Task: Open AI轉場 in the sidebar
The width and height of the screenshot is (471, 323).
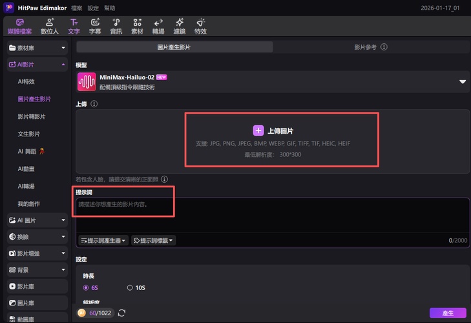Action: coord(26,186)
